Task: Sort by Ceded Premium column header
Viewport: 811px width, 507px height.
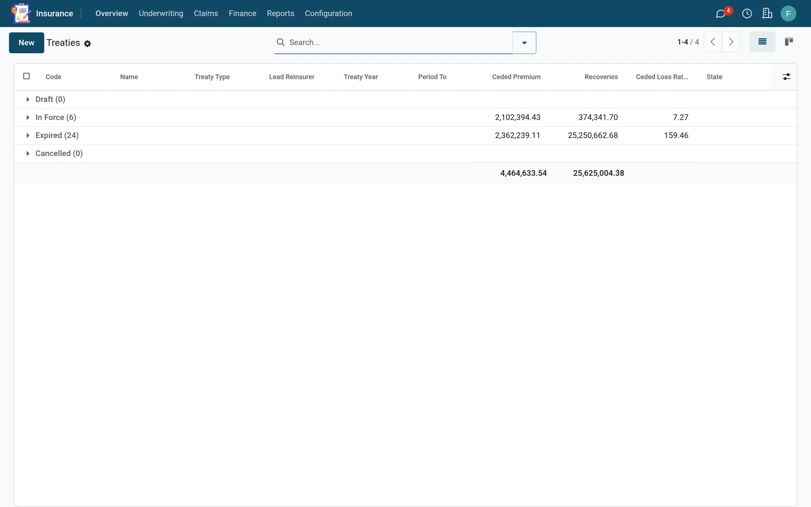Action: click(516, 77)
